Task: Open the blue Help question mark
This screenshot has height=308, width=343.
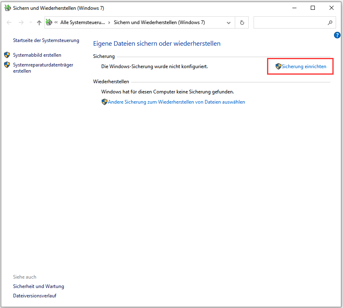Action: point(337,35)
